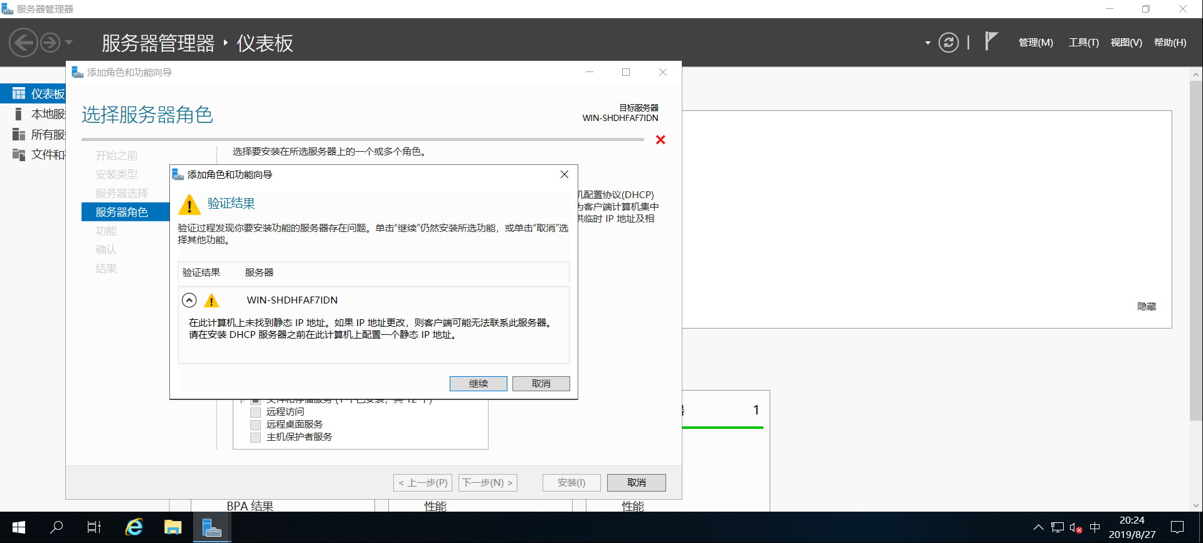The height and width of the screenshot is (543, 1203).
Task: Collapse the WIN-SHDHFAF7IDN validation result row
Action: point(189,300)
